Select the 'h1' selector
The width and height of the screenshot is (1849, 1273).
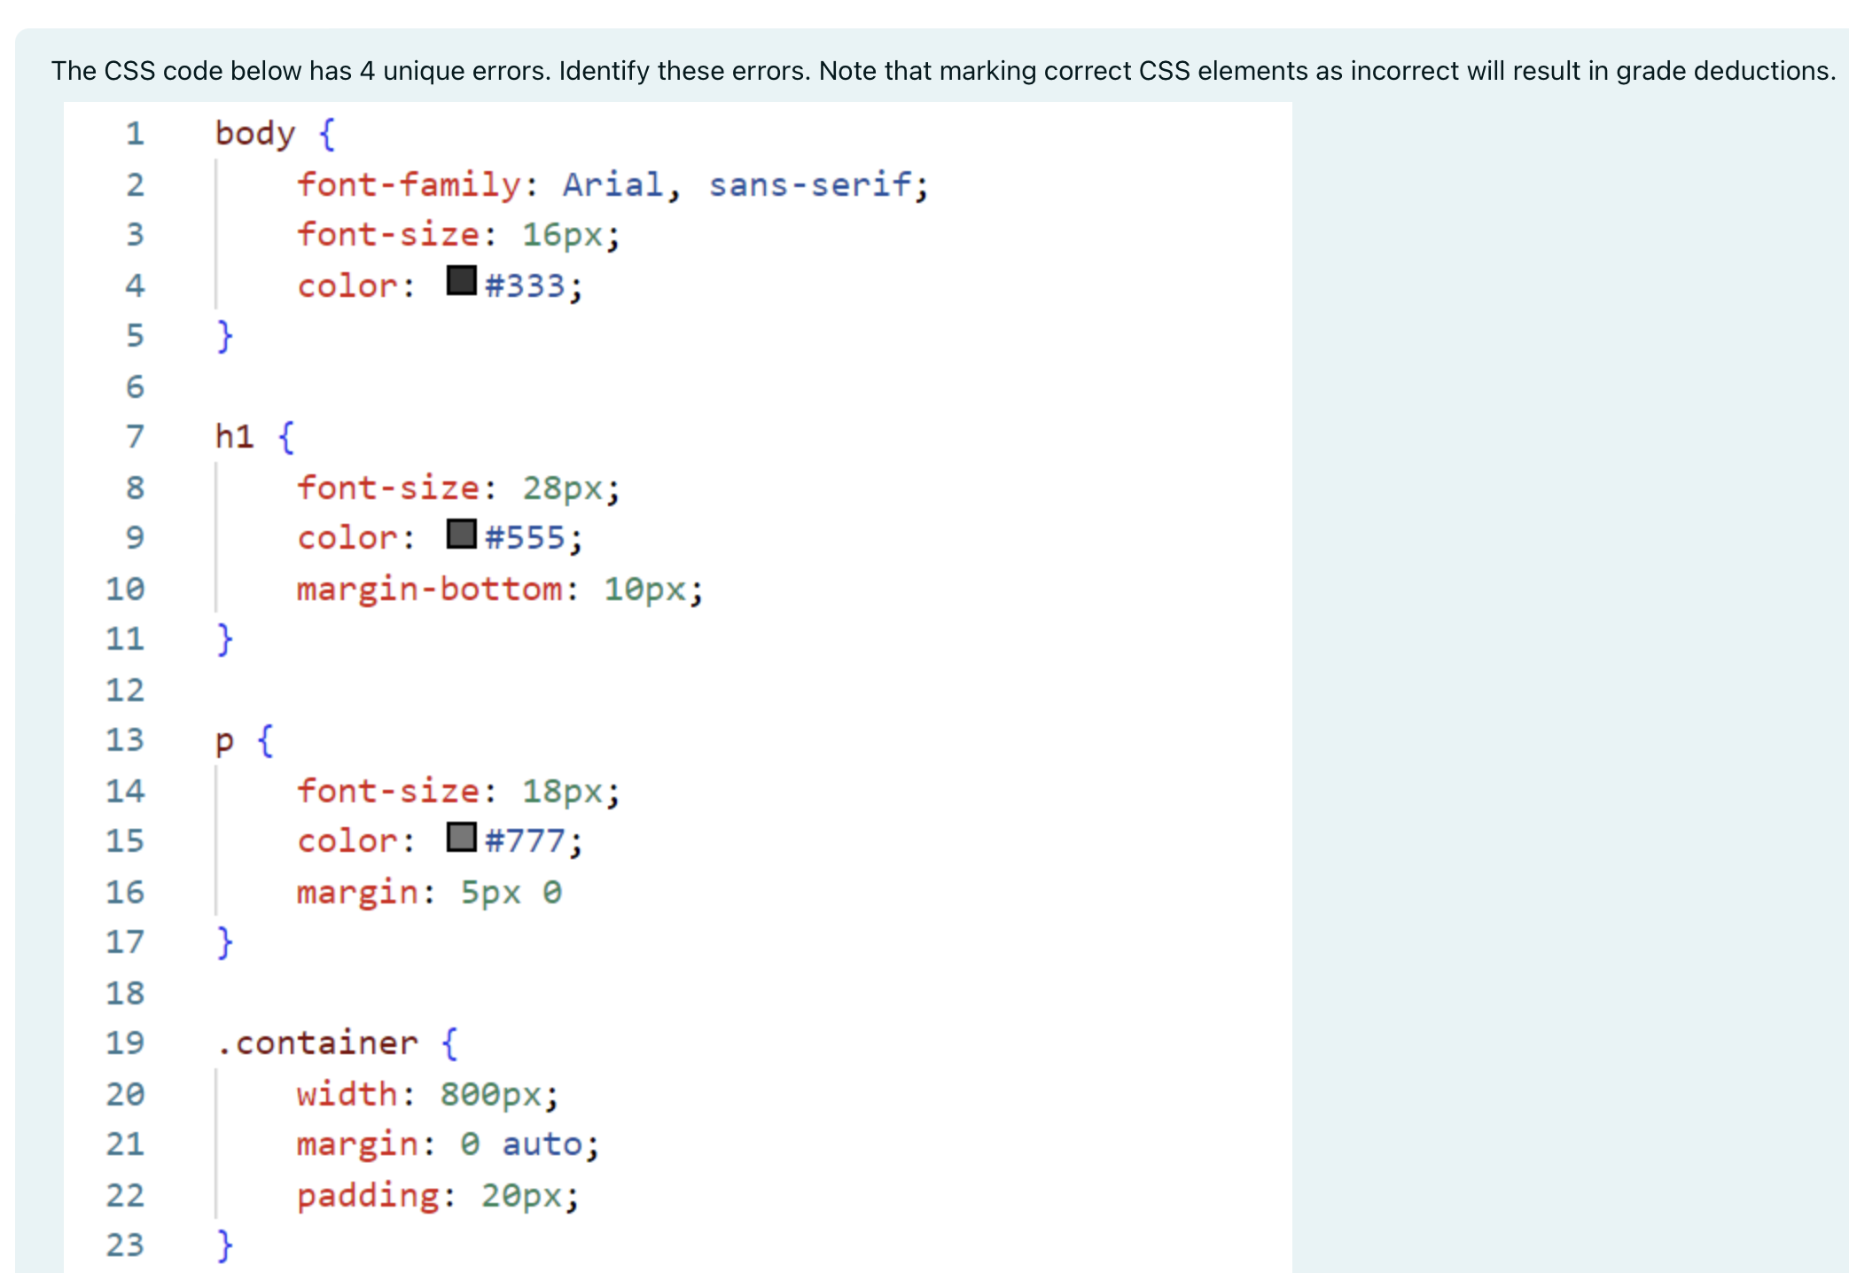pyautogui.click(x=234, y=437)
